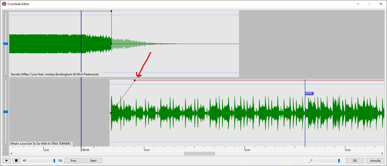This screenshot has height=166, width=387.
Task: Confirm changes with the OK button
Action: click(x=355, y=161)
